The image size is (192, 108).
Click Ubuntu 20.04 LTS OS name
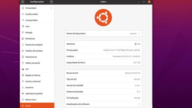click(133, 73)
